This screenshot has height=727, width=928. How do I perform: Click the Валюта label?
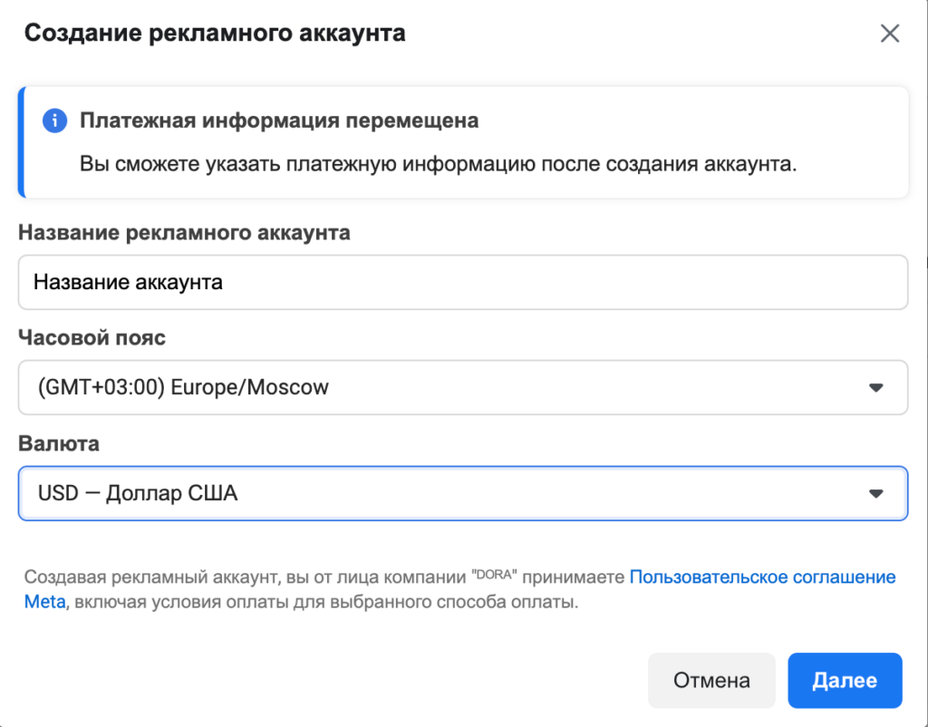59,444
